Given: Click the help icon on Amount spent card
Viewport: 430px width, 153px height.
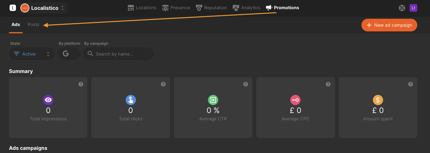Looking at the screenshot, I should pyautogui.click(x=411, y=84).
